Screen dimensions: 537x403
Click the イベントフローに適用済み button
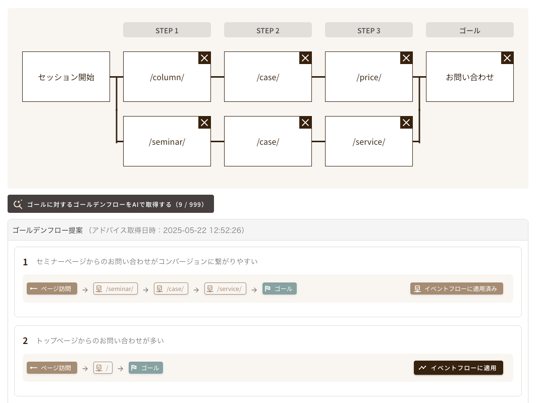[x=456, y=289]
